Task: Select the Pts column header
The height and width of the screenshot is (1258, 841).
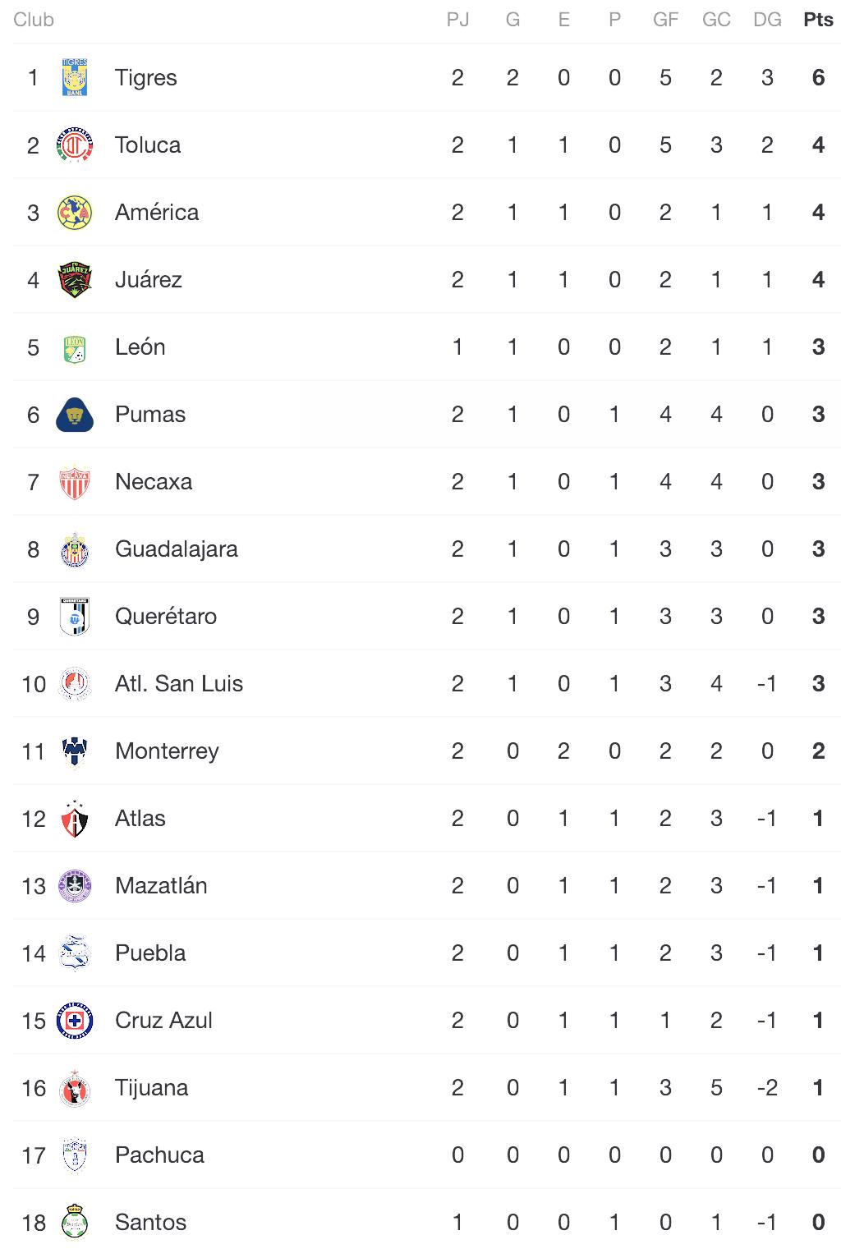Action: (818, 20)
